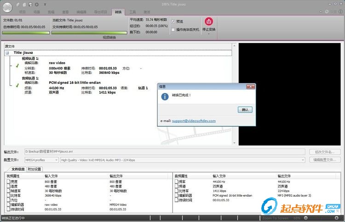The width and height of the screenshot is (345, 222).
Task: Click the open file quick-access icon
Action: tap(24, 5)
